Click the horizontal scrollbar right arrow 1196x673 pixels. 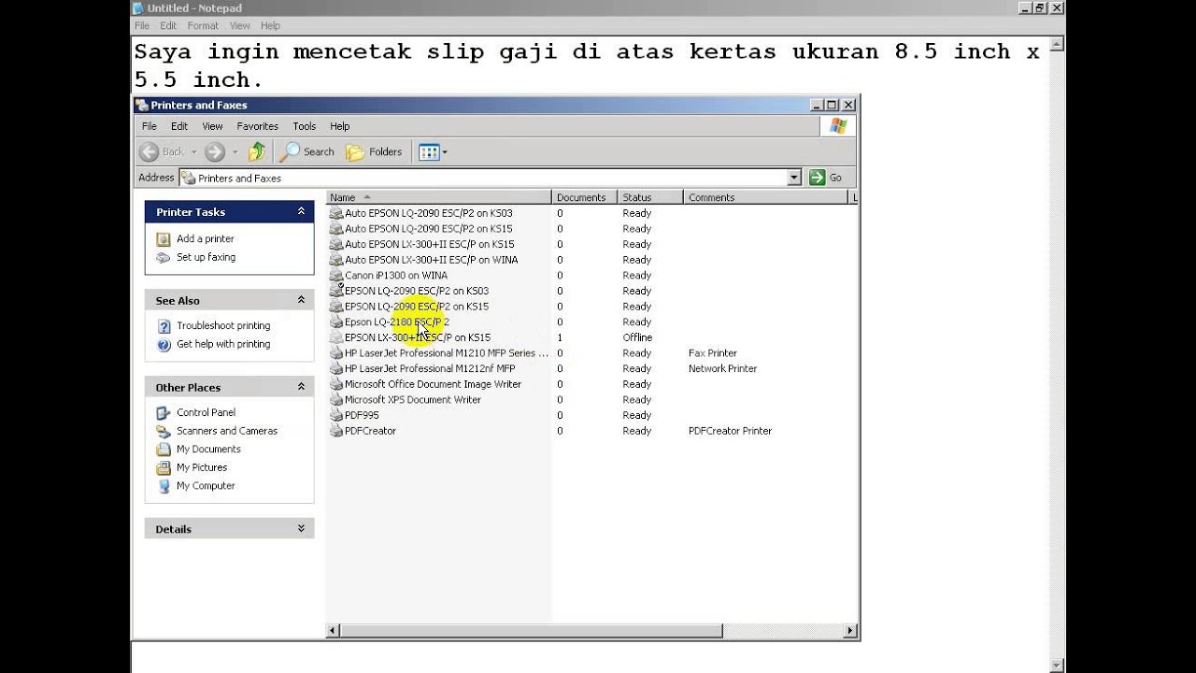[x=849, y=631]
